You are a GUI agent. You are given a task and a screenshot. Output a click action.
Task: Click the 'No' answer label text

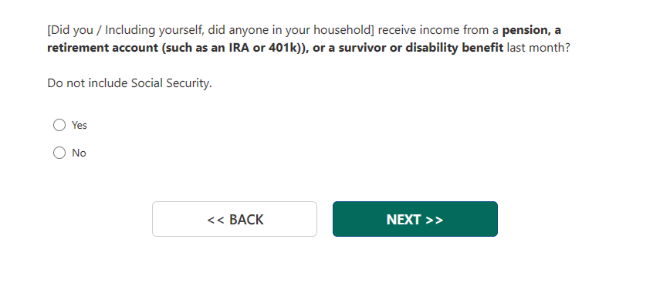tap(79, 153)
